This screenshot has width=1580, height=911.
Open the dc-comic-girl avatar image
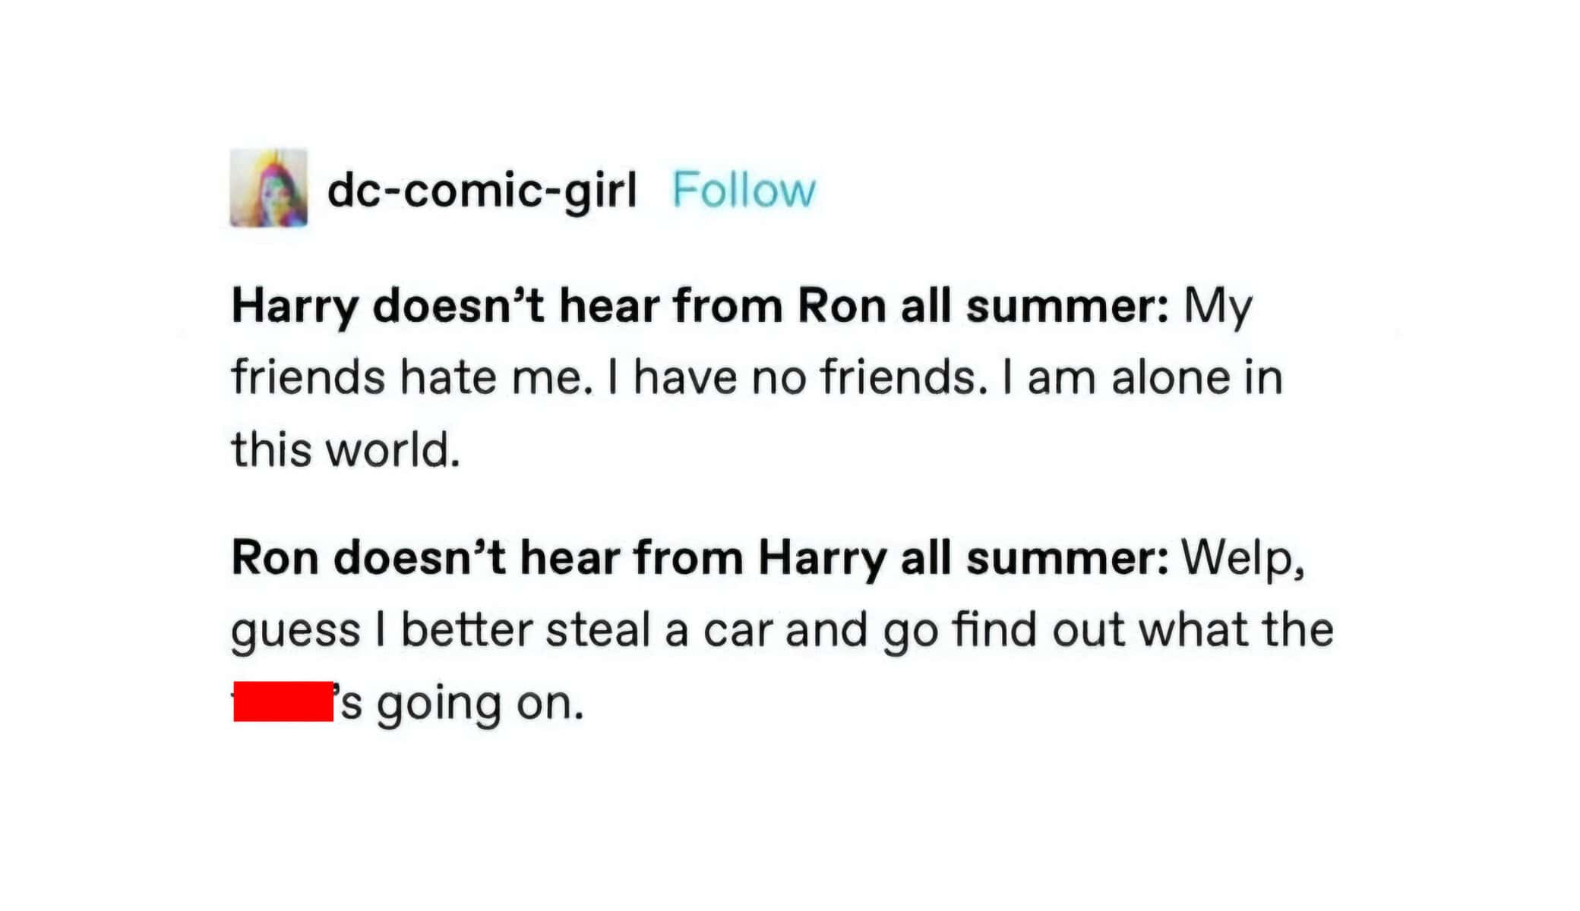269,188
